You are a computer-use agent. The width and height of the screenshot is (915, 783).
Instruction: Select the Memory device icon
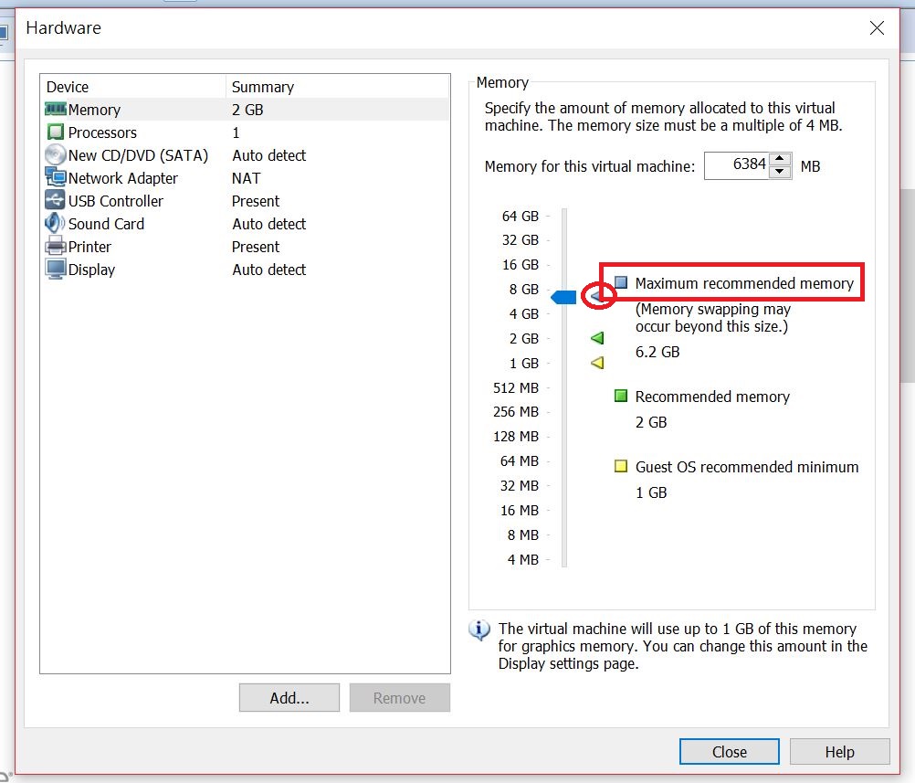pyautogui.click(x=56, y=110)
